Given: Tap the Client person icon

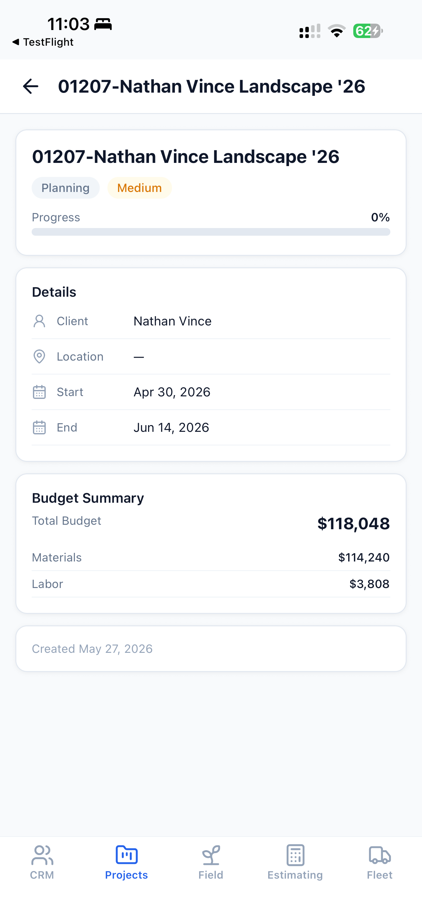Looking at the screenshot, I should click(x=39, y=321).
